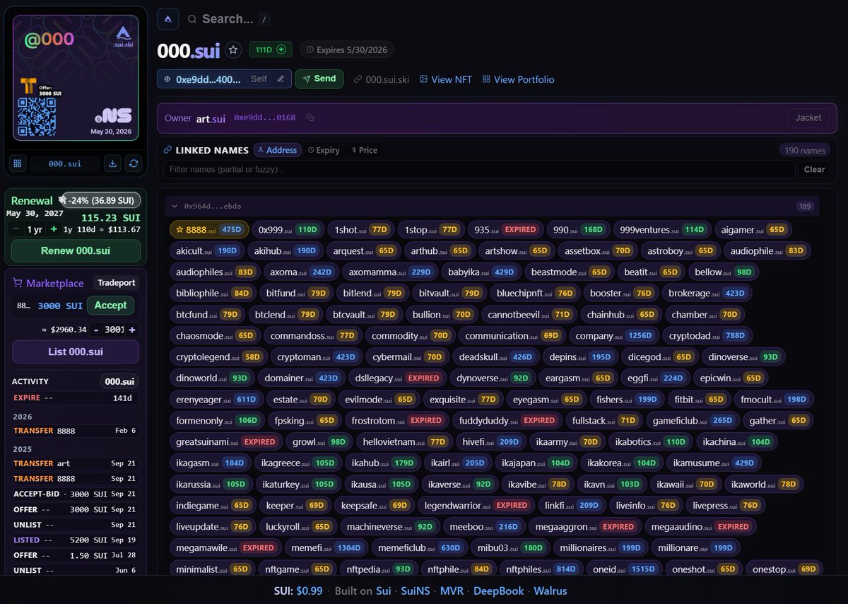The width and height of the screenshot is (848, 604).
Task: Click the Jacket button
Action: [808, 117]
